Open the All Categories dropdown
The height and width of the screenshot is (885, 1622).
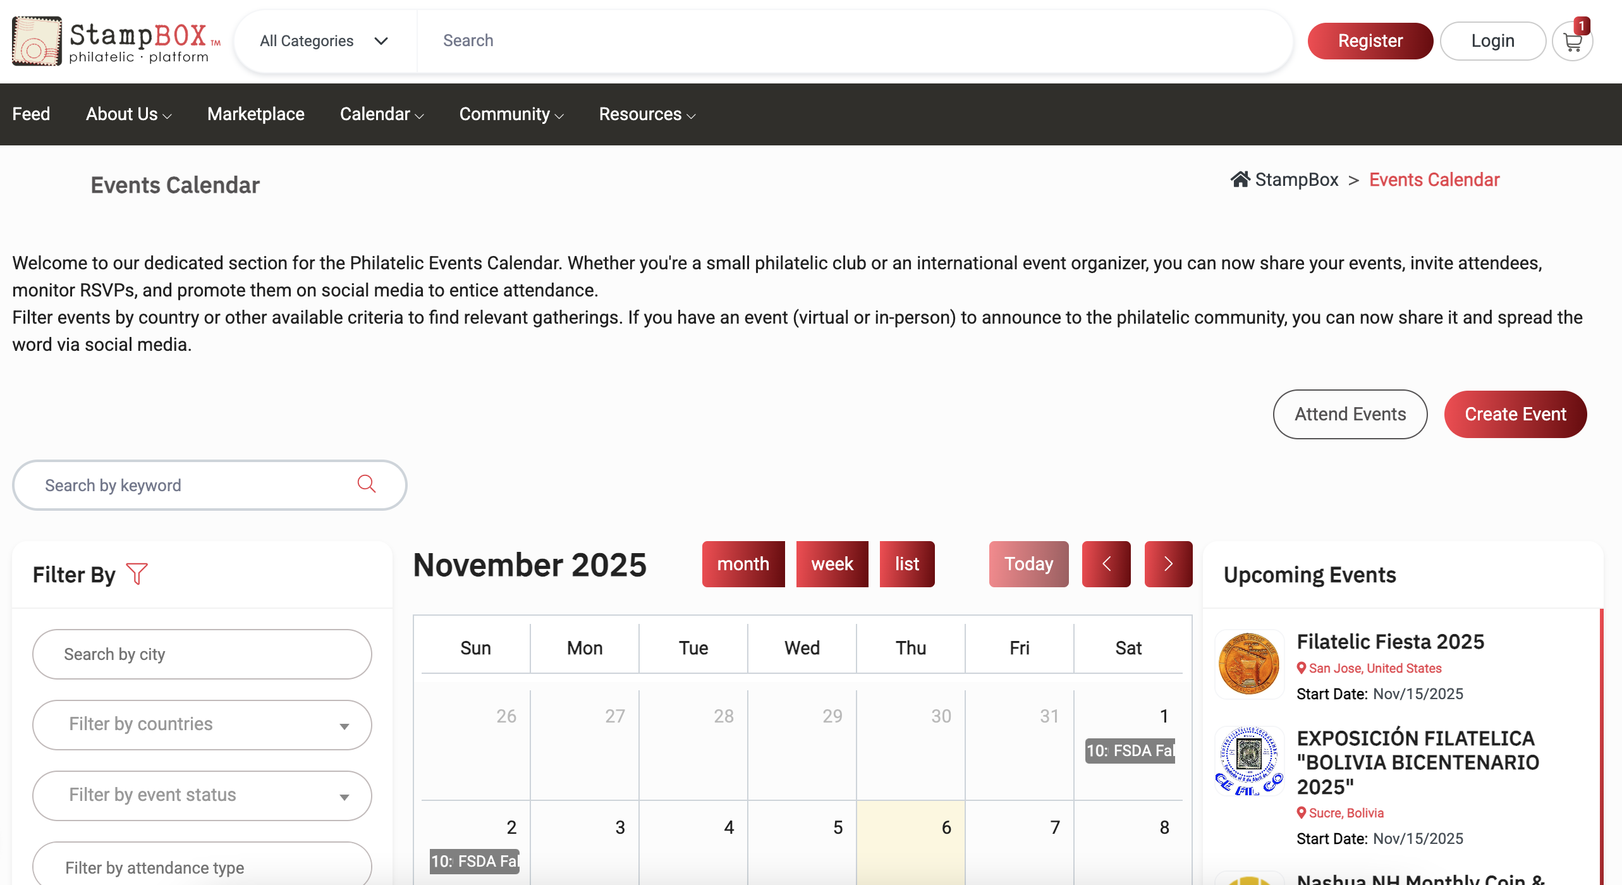pos(324,41)
